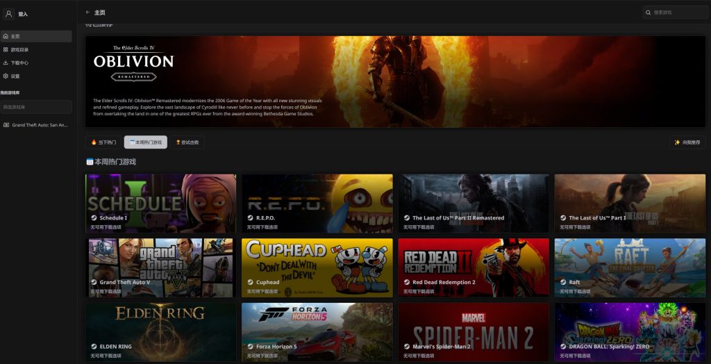
Task: Open the download center (下载中心) in the sidebar
Action: click(36, 63)
